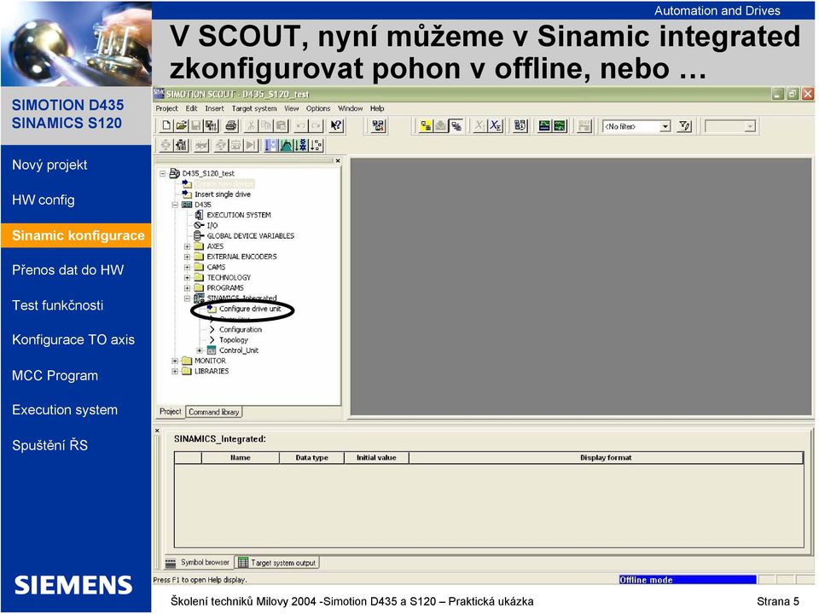Close the detail view pane

tap(157, 431)
